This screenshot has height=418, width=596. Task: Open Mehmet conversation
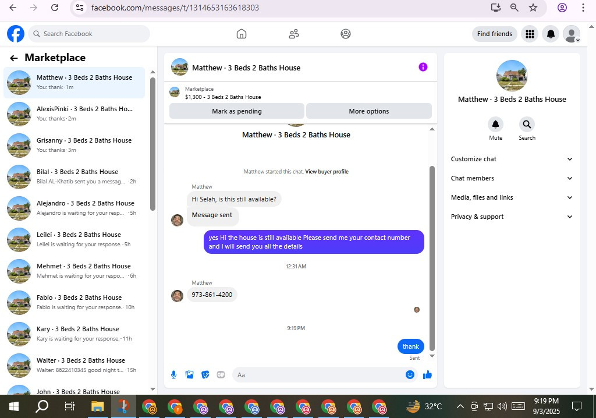74,271
